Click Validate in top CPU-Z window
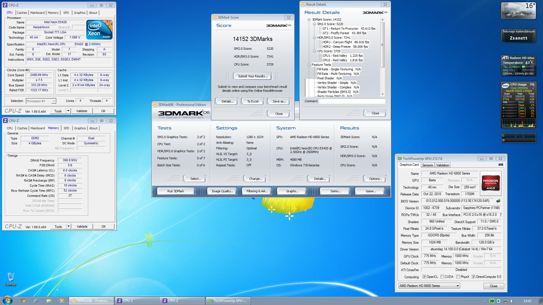This screenshot has height=305, width=543. [x=82, y=111]
